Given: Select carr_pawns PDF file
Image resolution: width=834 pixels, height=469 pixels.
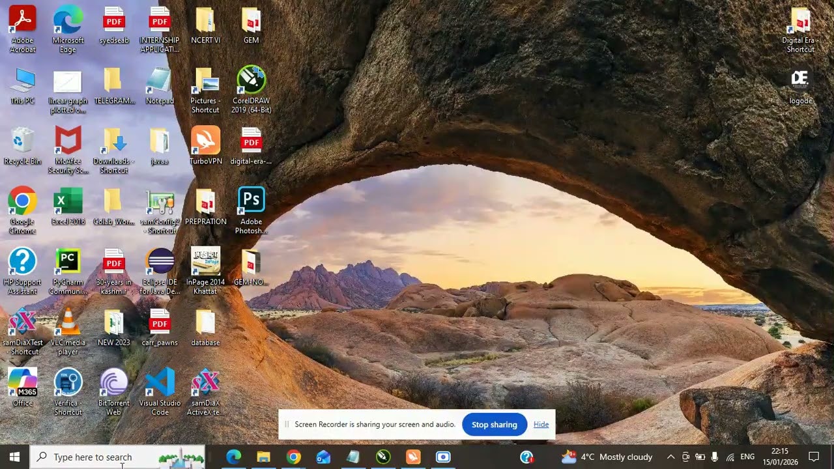Looking at the screenshot, I should coord(160,328).
